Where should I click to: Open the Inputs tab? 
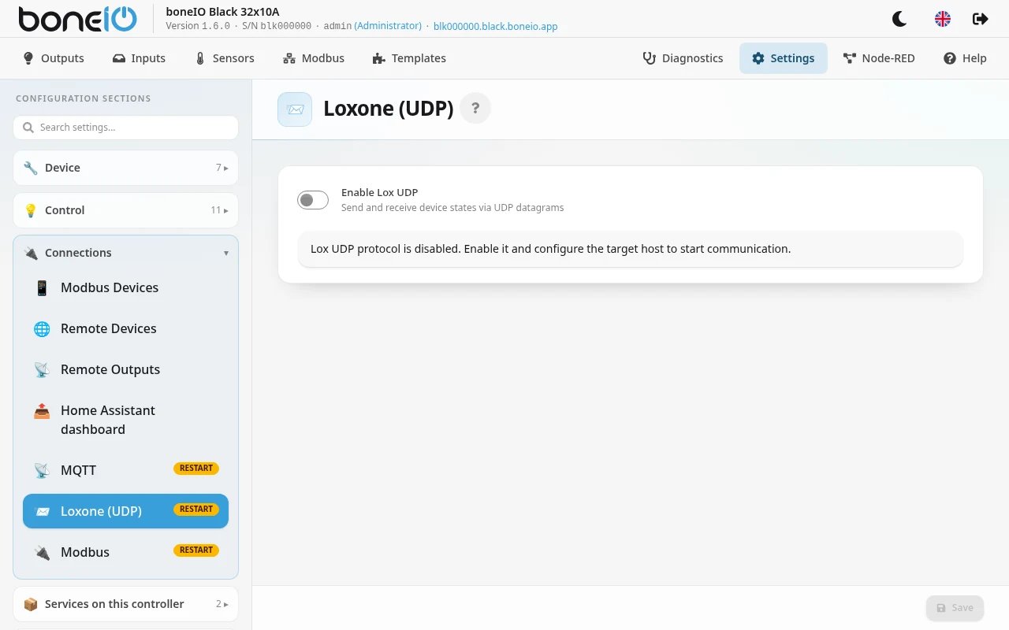(139, 58)
